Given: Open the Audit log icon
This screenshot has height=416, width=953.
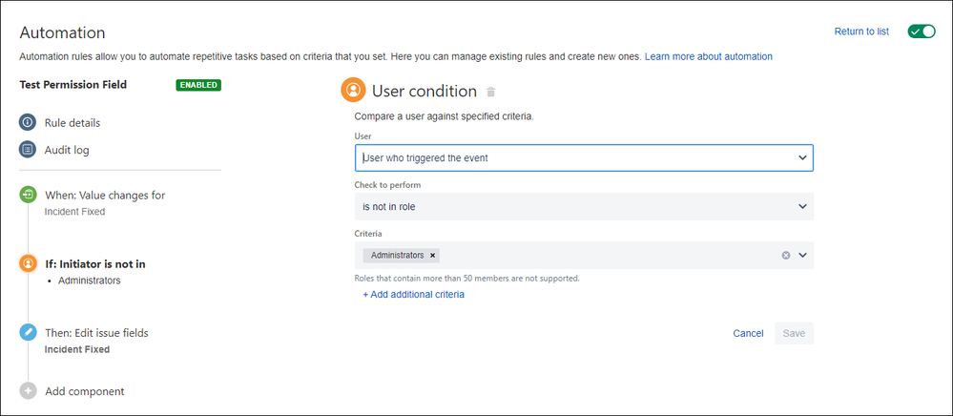Looking at the screenshot, I should [x=28, y=149].
